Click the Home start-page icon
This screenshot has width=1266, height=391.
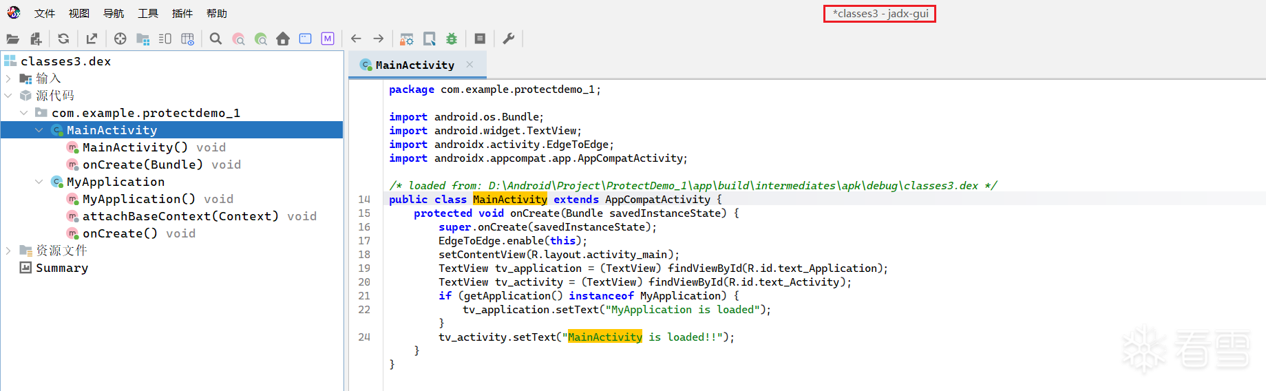pyautogui.click(x=283, y=39)
